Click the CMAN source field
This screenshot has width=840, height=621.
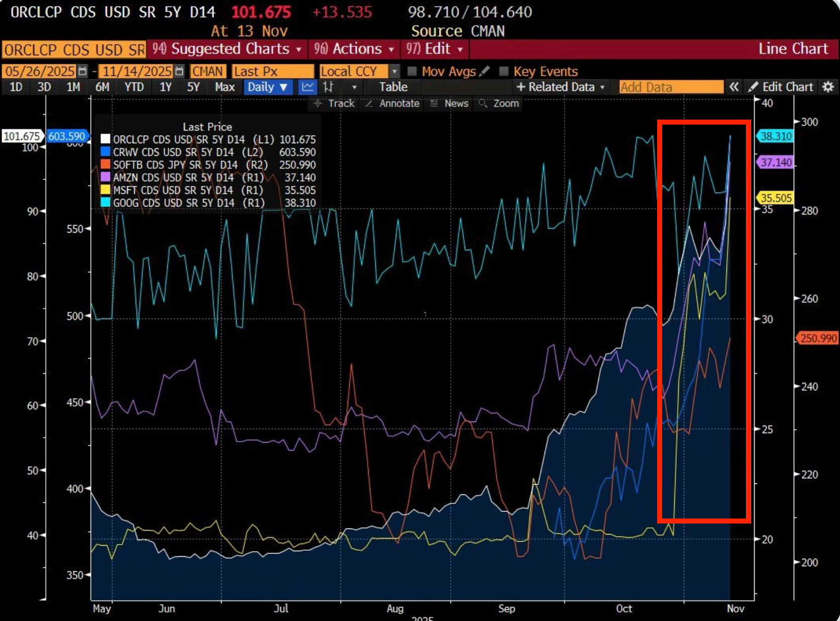coord(207,71)
